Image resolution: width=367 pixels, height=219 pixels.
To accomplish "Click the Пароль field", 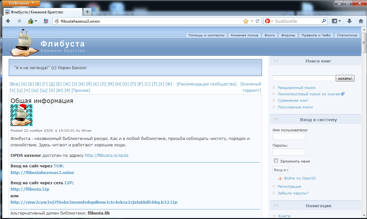I will pyautogui.click(x=289, y=152).
